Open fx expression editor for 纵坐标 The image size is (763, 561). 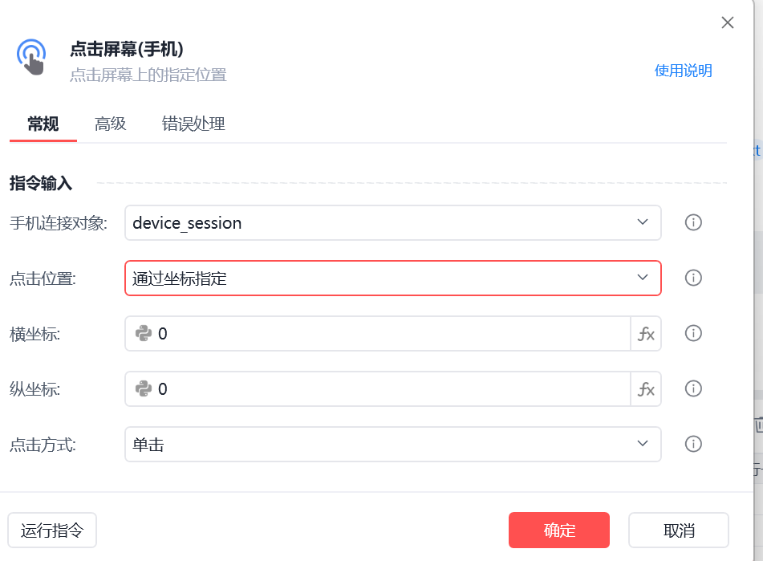pos(646,388)
